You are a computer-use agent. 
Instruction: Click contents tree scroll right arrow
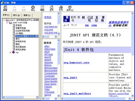coord(37,97)
